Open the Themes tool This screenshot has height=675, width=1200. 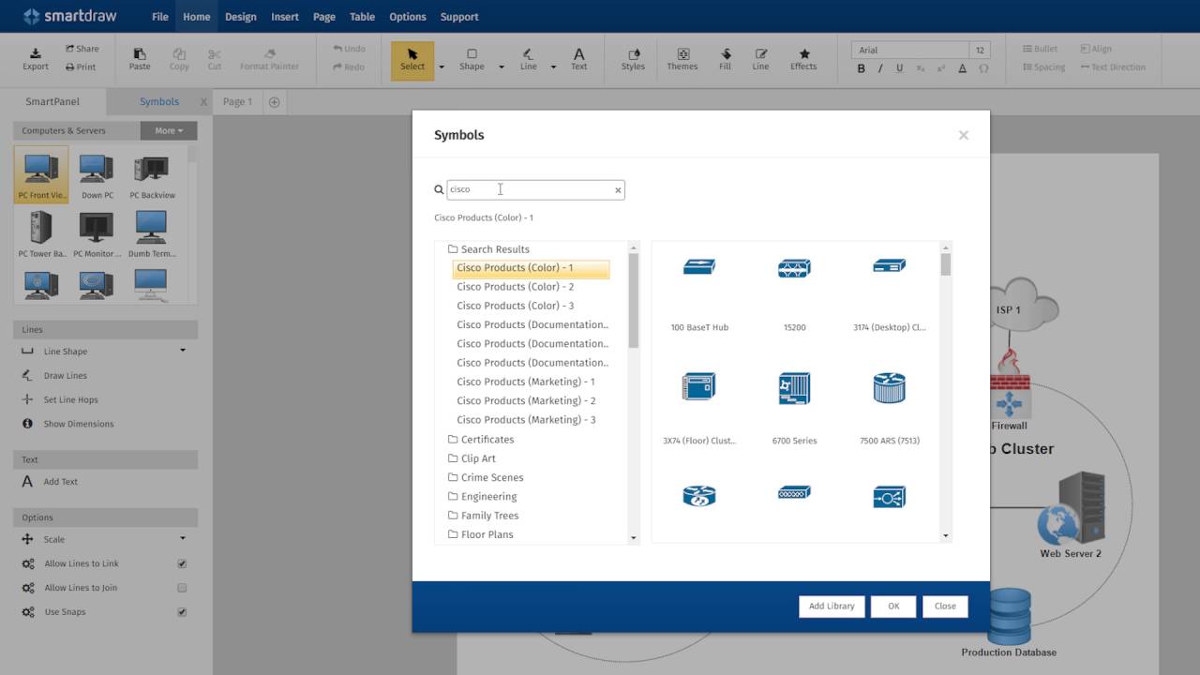pos(682,58)
